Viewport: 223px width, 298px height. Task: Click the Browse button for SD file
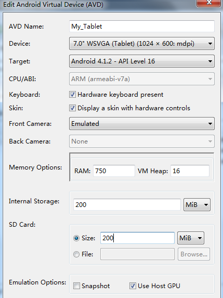194,254
